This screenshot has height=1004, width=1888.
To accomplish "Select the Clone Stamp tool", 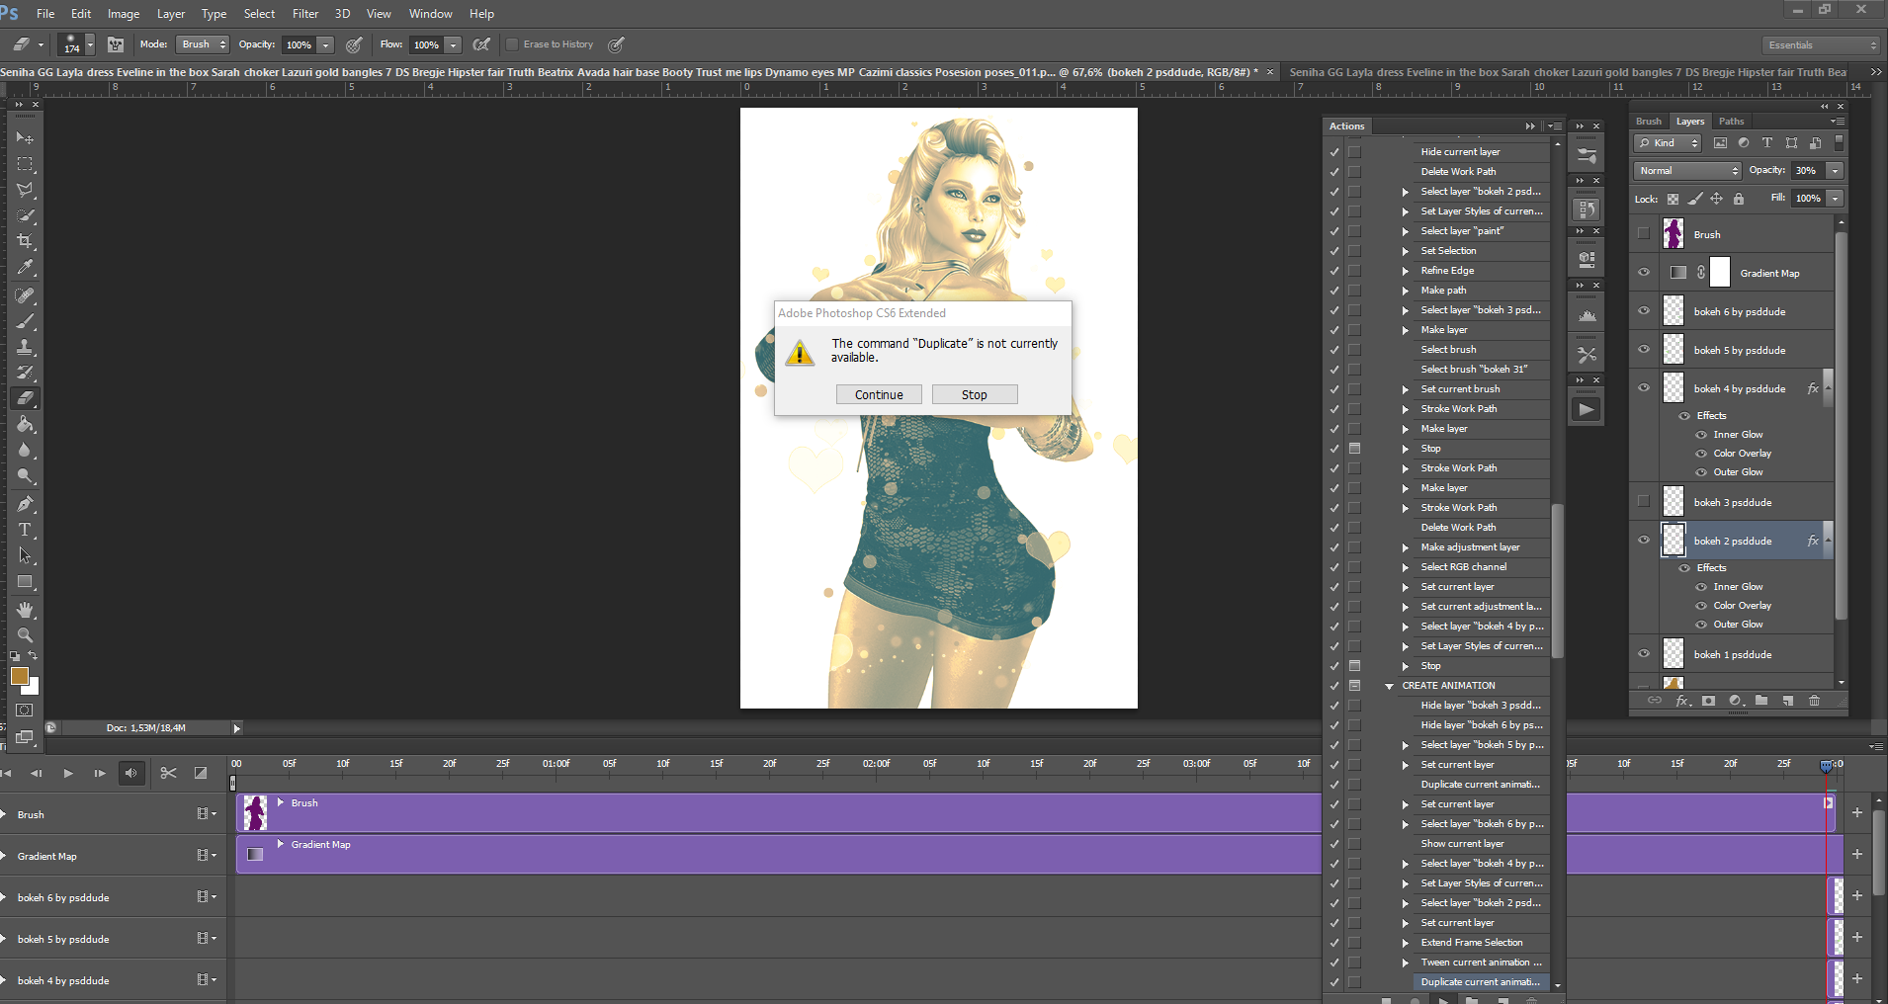I will pyautogui.click(x=26, y=347).
